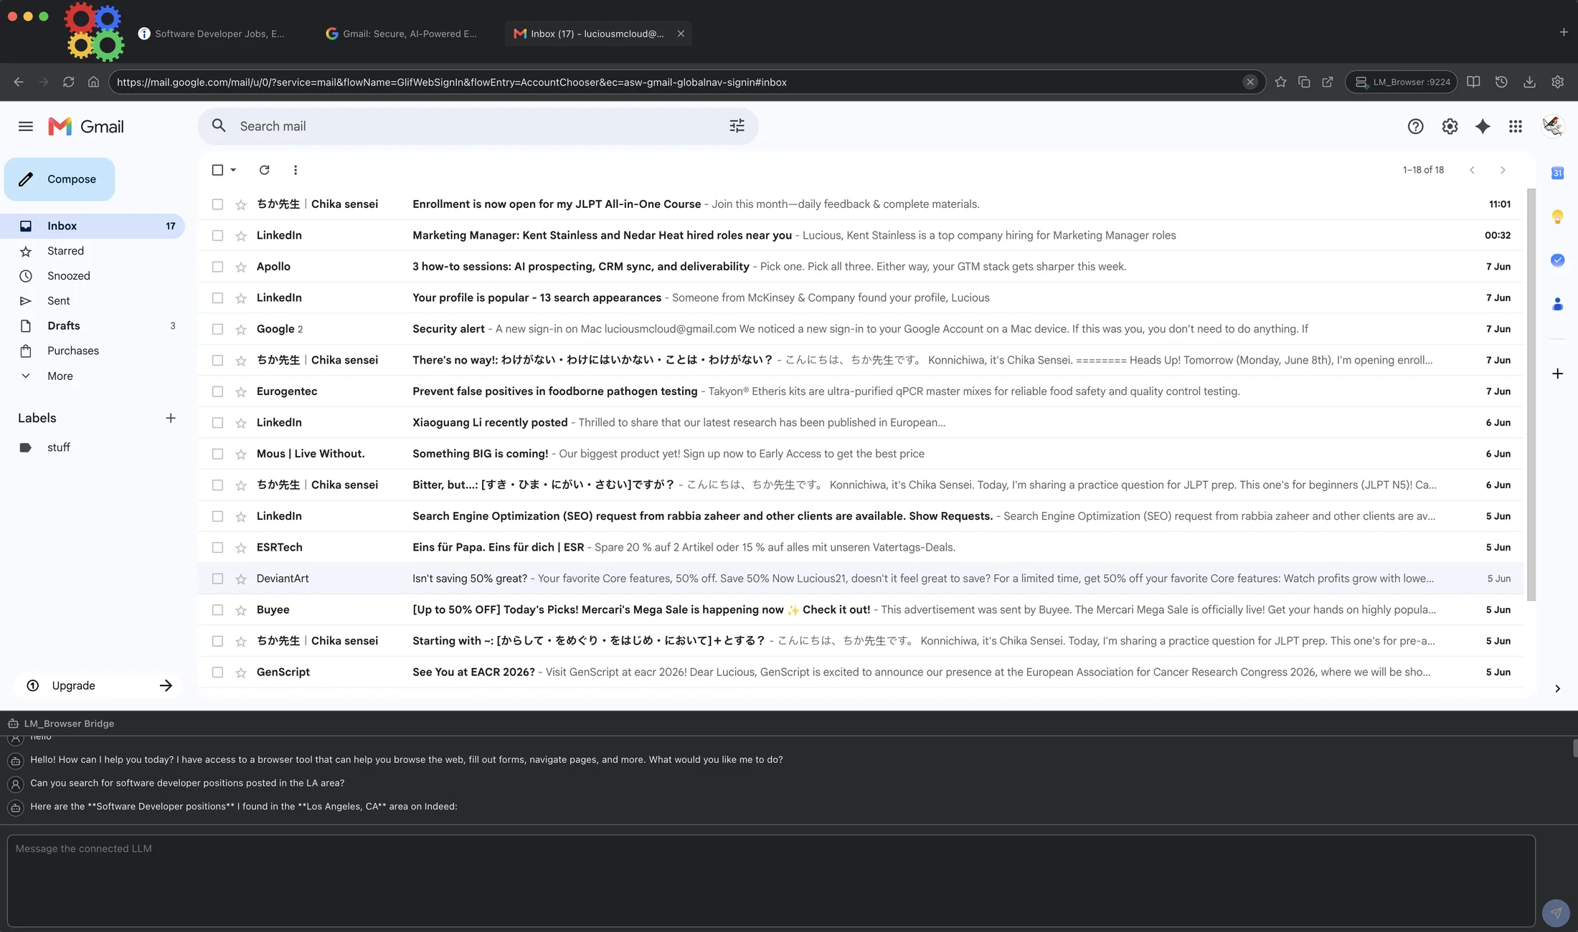Open Gmail settings gear icon
This screenshot has width=1578, height=932.
pos(1450,127)
